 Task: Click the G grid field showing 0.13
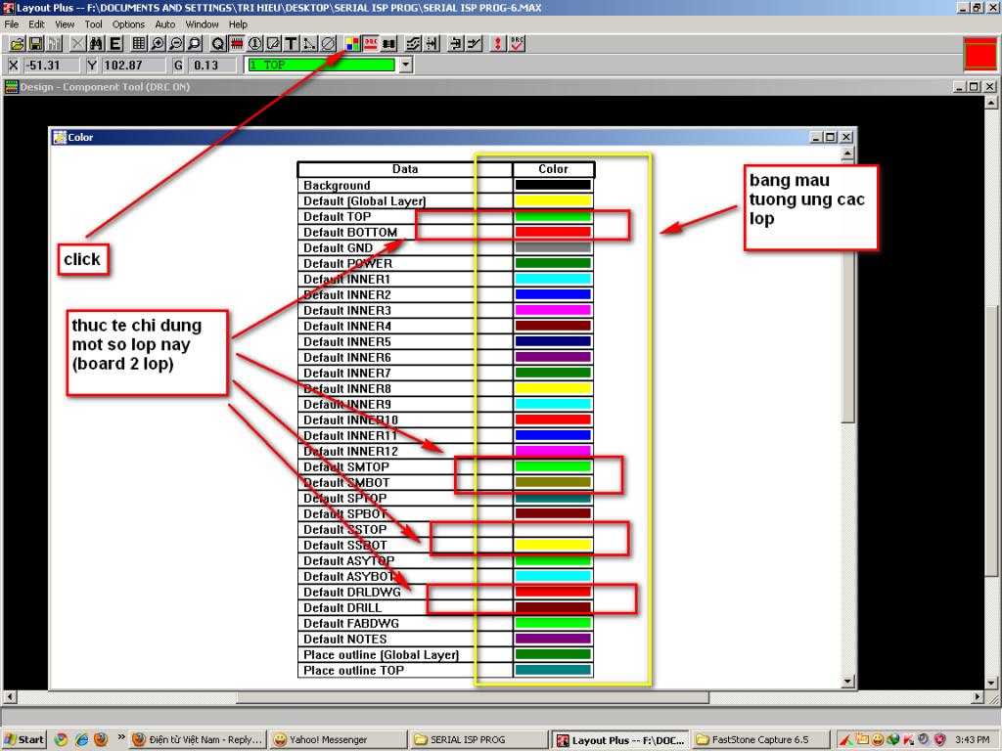213,66
